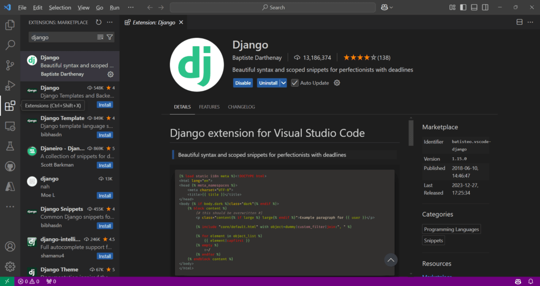Toggle the primary side bar visibility
Viewport: 540px width, 286px height.
pos(463,7)
